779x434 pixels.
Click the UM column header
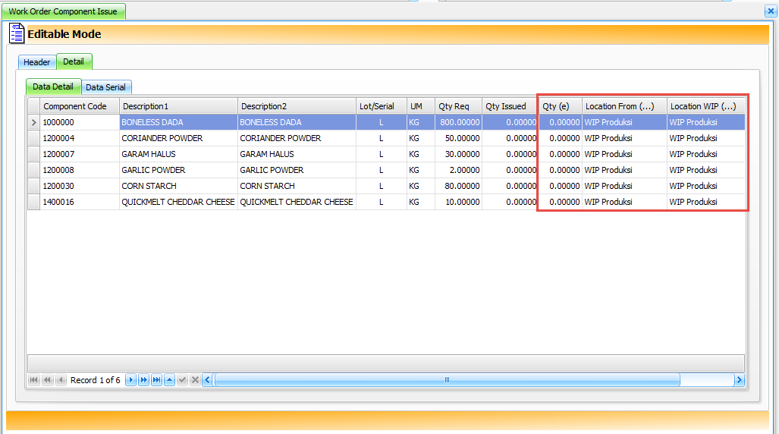(421, 106)
